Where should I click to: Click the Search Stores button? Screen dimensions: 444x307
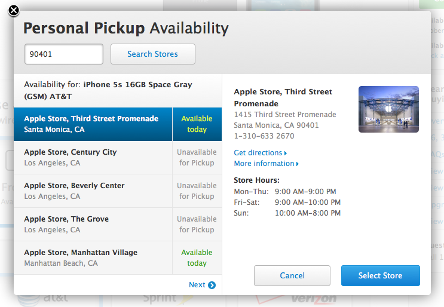152,54
